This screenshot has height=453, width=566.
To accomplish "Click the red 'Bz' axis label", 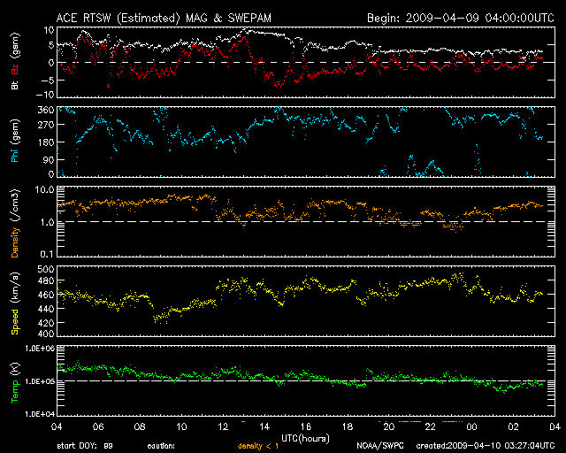I will [15, 70].
